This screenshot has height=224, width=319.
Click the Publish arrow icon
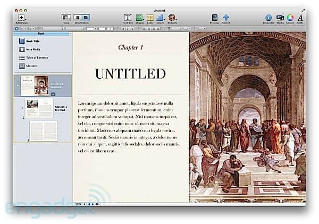click(226, 18)
